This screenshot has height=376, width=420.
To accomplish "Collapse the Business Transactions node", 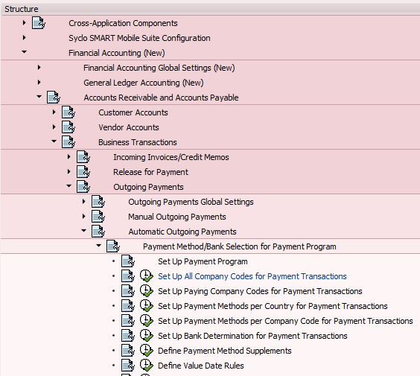I will tap(54, 141).
